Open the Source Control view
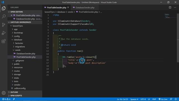 (x=4, y=25)
